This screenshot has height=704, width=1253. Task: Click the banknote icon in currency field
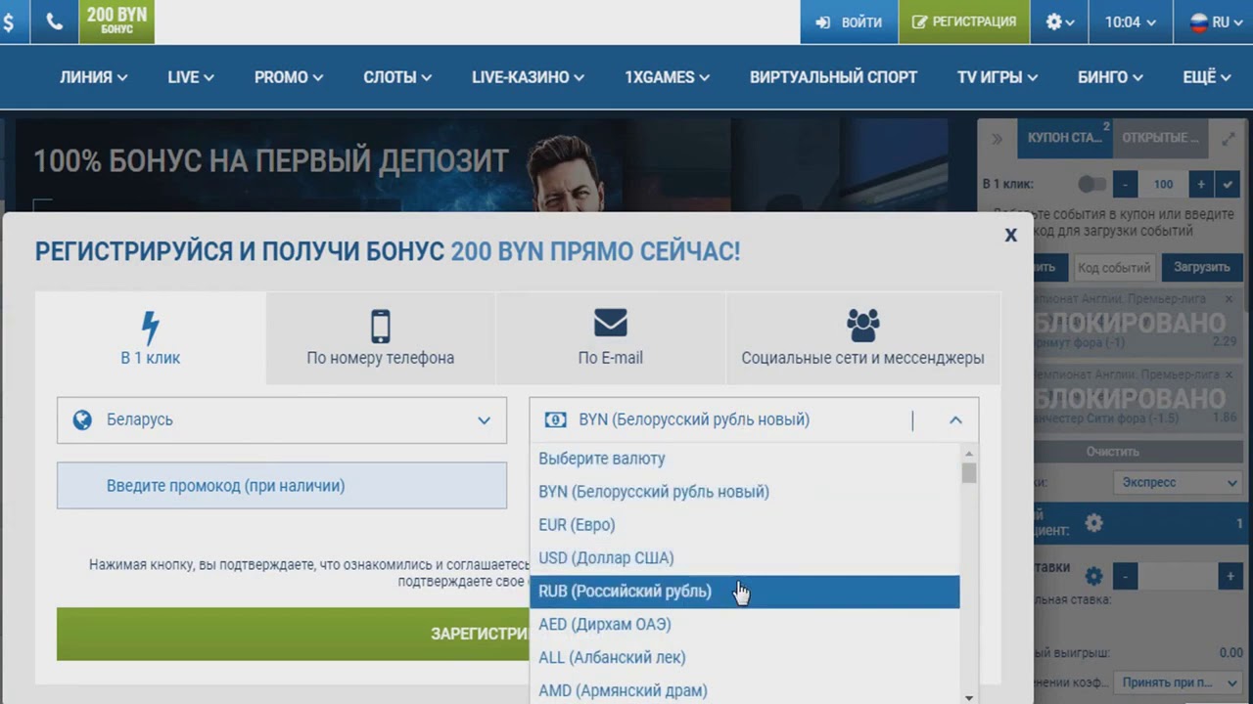click(x=555, y=419)
